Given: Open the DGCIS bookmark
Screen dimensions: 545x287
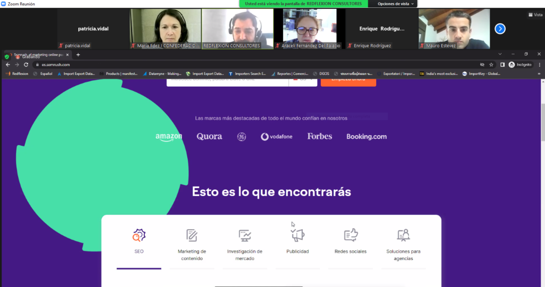Looking at the screenshot, I should click(321, 73).
